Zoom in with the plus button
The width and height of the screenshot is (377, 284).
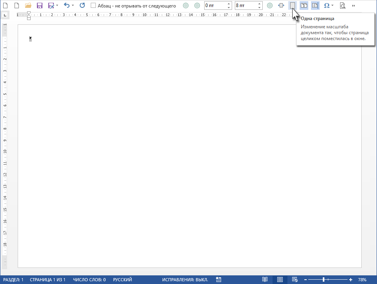coord(351,280)
